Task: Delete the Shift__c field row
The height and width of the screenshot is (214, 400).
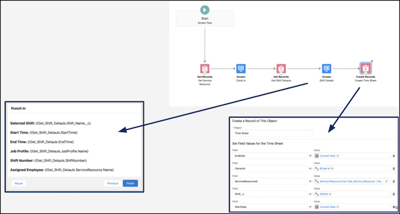Action: [393, 194]
